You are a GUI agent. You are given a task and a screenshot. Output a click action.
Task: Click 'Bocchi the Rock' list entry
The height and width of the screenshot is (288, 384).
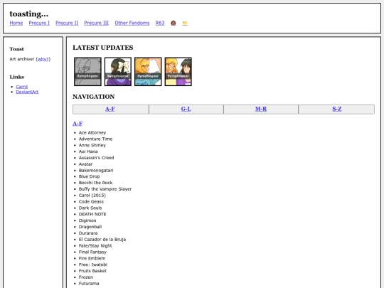(x=95, y=183)
